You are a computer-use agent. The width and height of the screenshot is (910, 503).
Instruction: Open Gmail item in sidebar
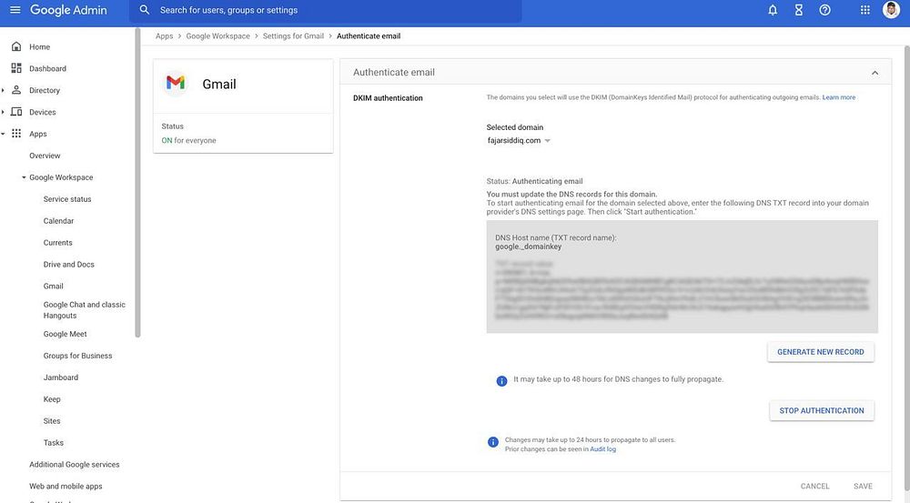click(x=54, y=286)
